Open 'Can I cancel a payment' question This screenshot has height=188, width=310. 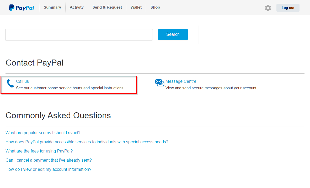click(x=49, y=160)
